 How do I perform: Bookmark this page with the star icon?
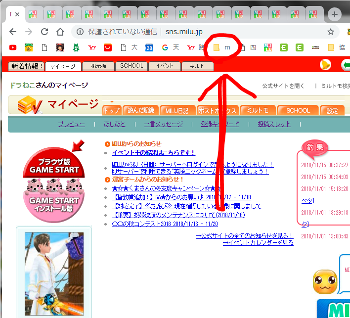coord(331,32)
